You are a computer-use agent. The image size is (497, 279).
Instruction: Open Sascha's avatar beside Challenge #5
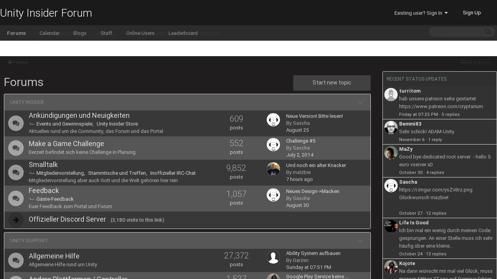(273, 145)
